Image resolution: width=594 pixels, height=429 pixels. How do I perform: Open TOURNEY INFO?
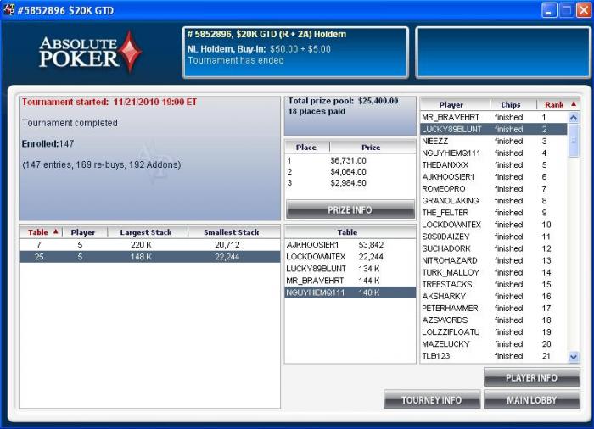(x=431, y=400)
